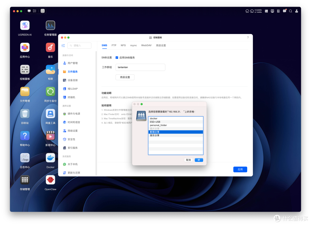
Task: Open 应用中心 from the desktop
Action: (x=25, y=48)
